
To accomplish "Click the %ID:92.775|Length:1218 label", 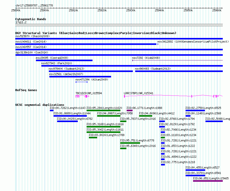I will coord(178,162).
